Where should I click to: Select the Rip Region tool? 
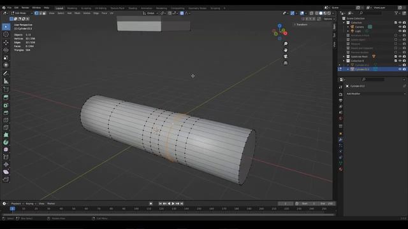tap(6, 179)
